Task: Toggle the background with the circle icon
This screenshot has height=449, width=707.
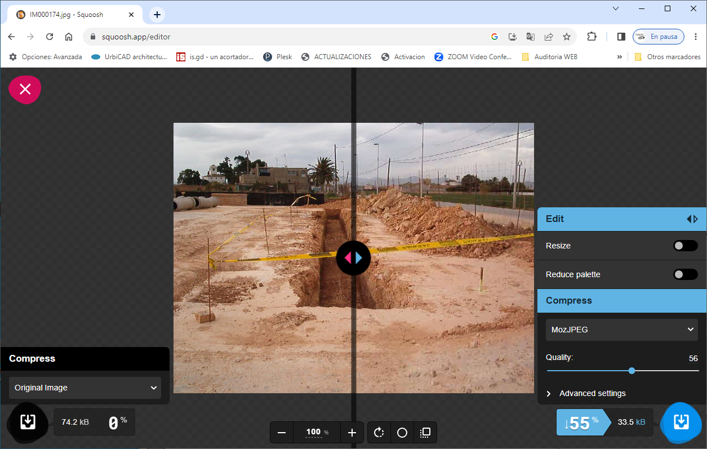Action: 402,433
